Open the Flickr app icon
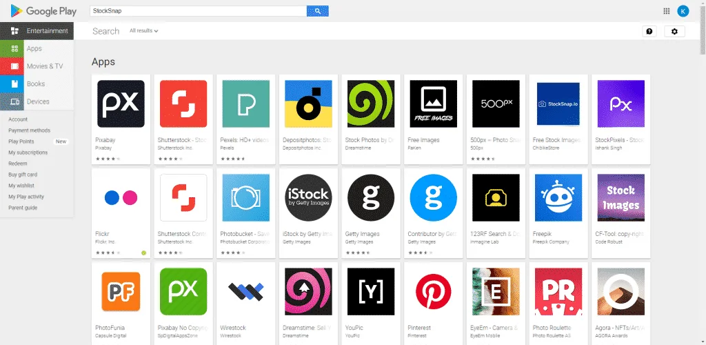The width and height of the screenshot is (706, 345). tap(121, 198)
